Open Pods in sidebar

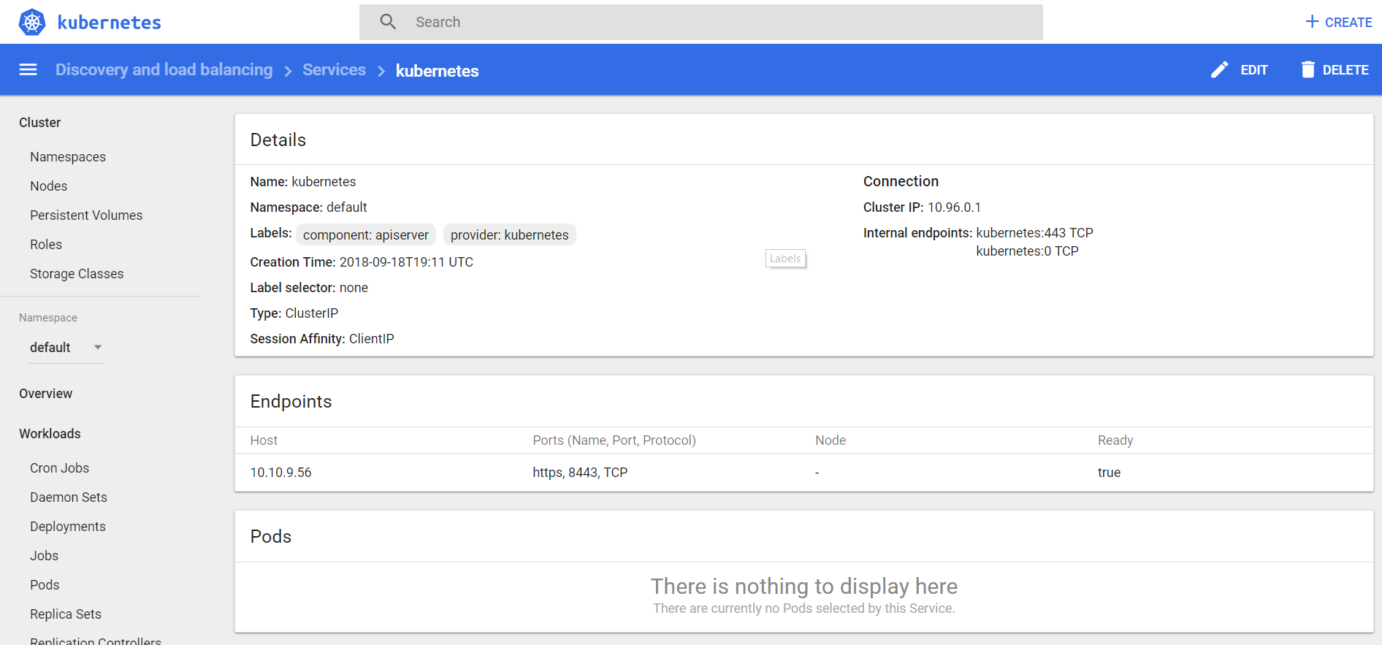click(45, 585)
